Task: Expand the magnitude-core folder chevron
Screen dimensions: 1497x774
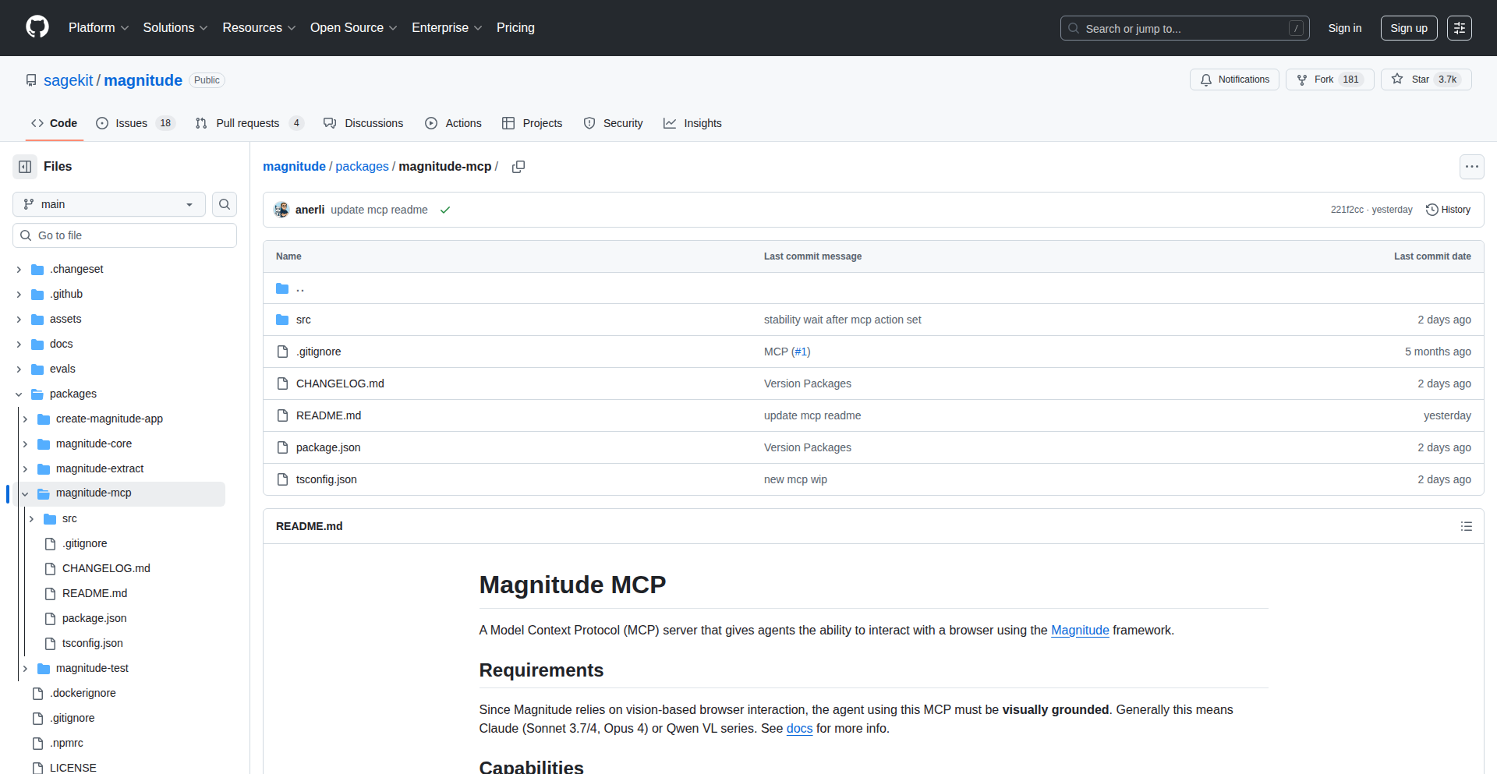Action: (x=25, y=444)
